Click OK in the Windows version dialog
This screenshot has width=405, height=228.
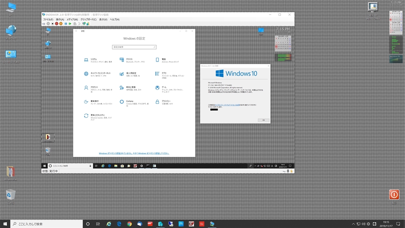point(263,120)
